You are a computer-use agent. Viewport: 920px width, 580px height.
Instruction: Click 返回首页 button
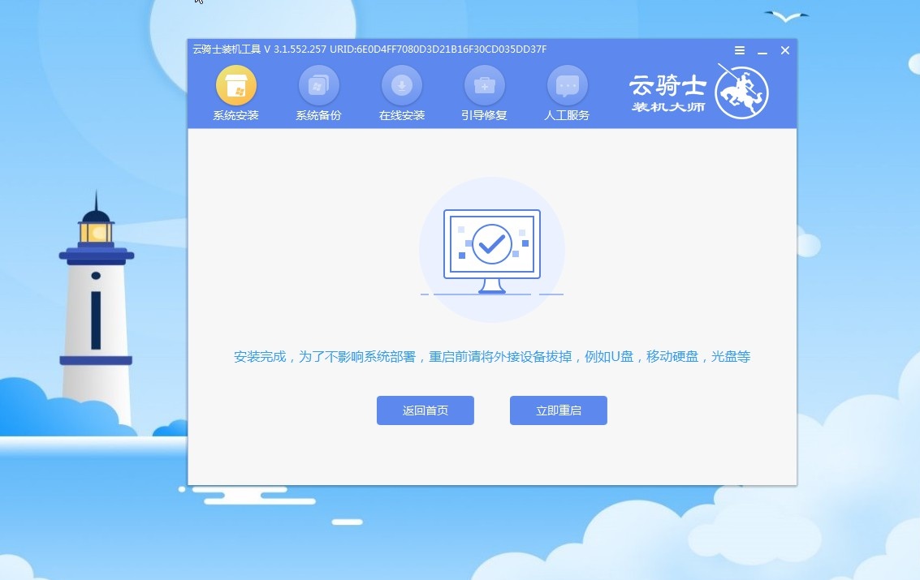(425, 410)
